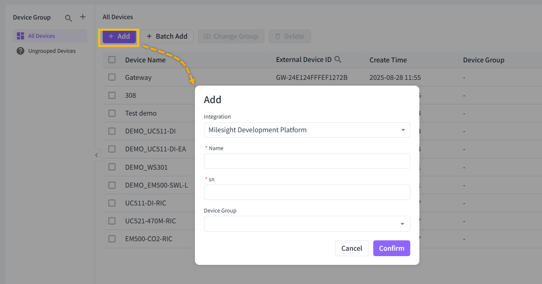Choose All Devices in the sidebar

coord(42,36)
